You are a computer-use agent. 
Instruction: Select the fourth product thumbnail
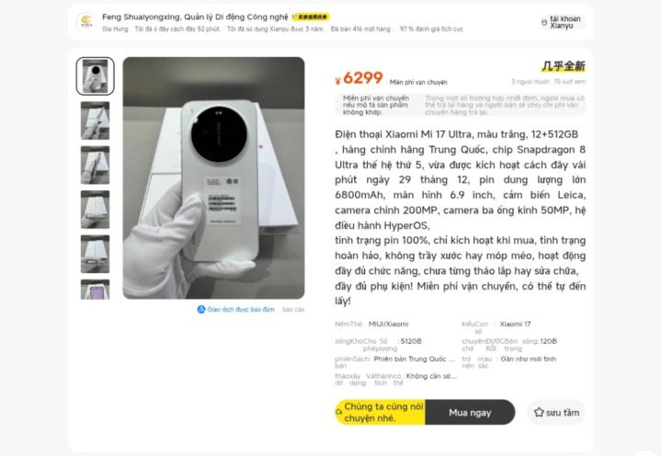95,210
